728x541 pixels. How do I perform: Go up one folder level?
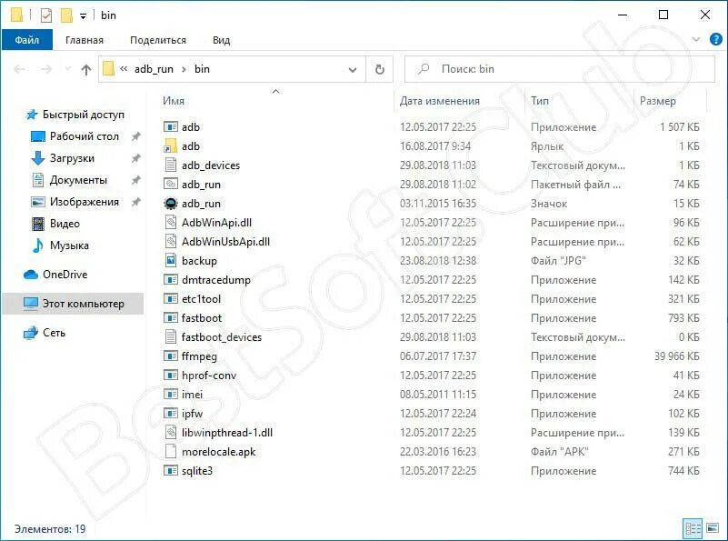point(86,70)
